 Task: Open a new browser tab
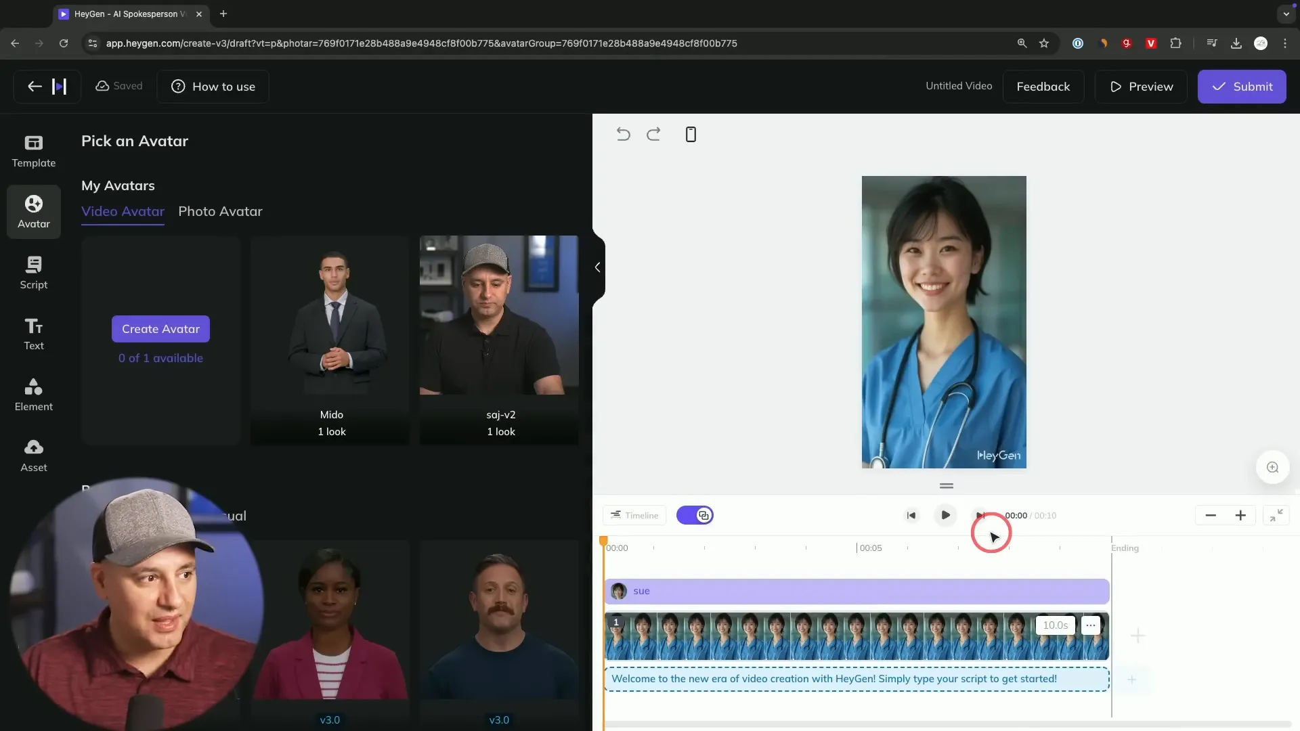pos(223,14)
